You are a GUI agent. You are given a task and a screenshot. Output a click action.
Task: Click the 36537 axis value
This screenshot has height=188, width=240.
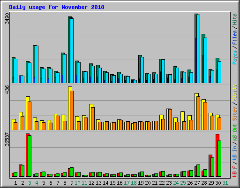(x=7, y=139)
